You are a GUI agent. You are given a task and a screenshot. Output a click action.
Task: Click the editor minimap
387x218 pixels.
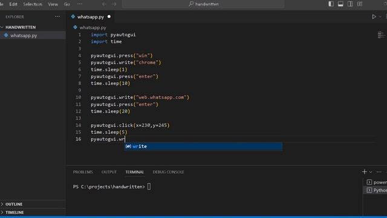point(381,35)
